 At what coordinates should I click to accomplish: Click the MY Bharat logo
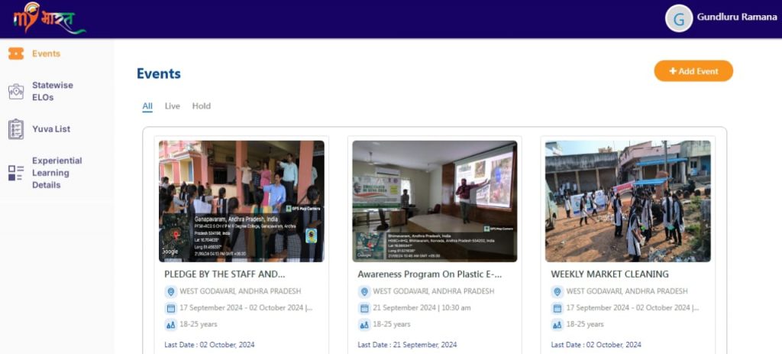(46, 19)
